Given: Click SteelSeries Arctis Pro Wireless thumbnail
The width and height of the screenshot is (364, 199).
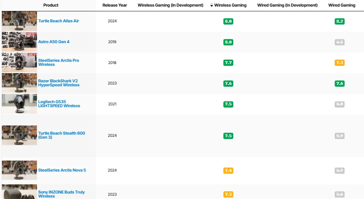Looking at the screenshot, I should click(19, 63).
